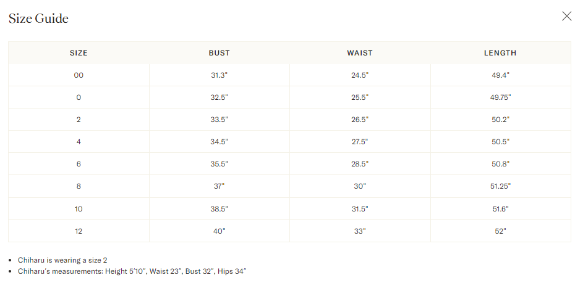
Task: Click the SIZE column header
Action: pyautogui.click(x=79, y=53)
